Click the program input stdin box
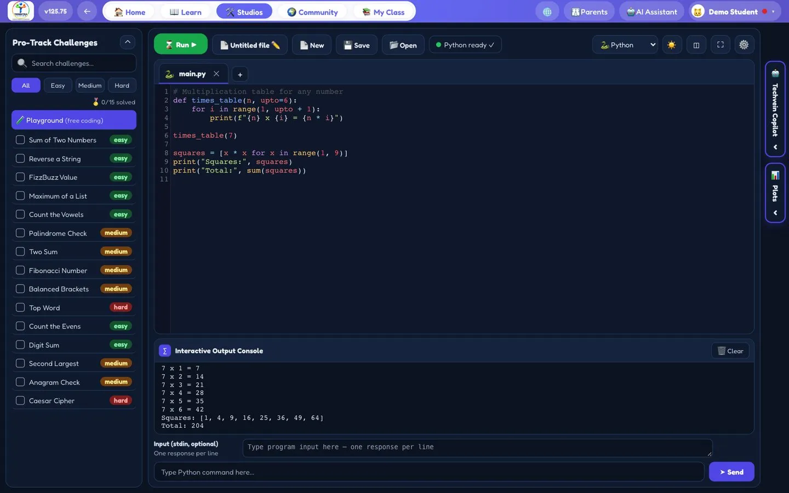789x493 pixels. click(478, 448)
